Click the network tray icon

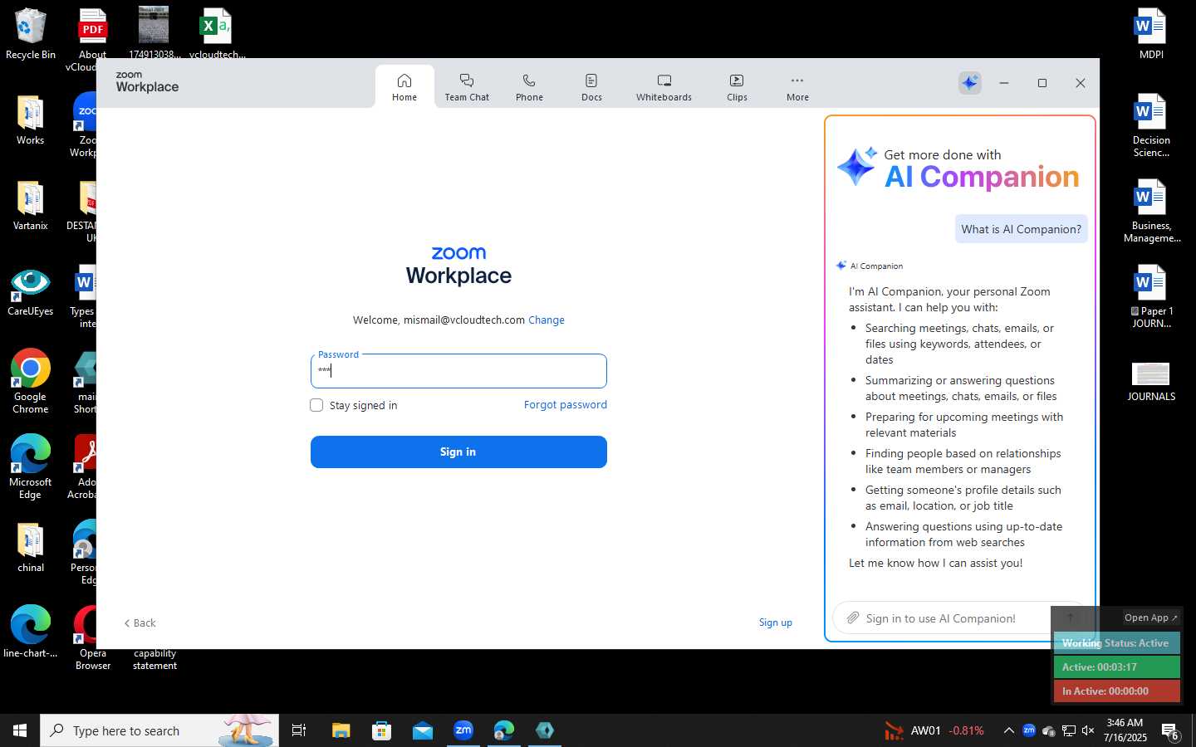(x=1069, y=730)
